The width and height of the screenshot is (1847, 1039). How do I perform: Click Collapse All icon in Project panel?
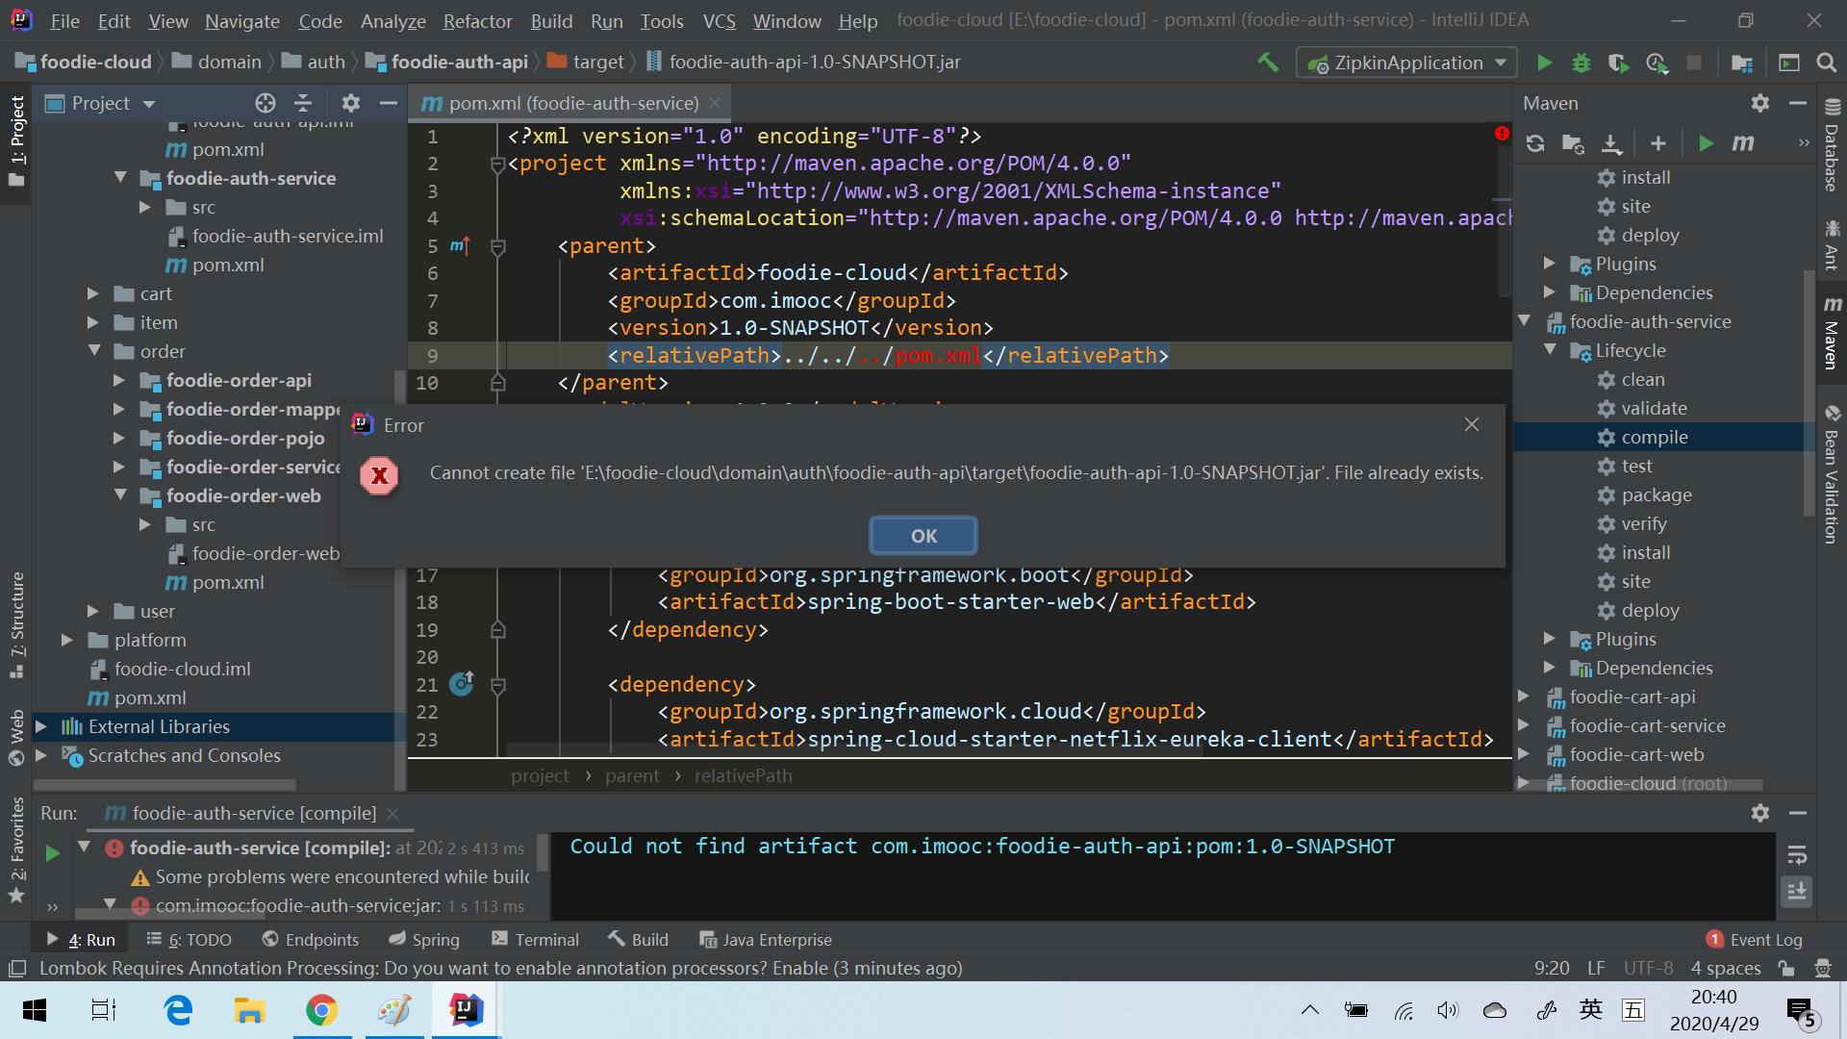coord(303,103)
